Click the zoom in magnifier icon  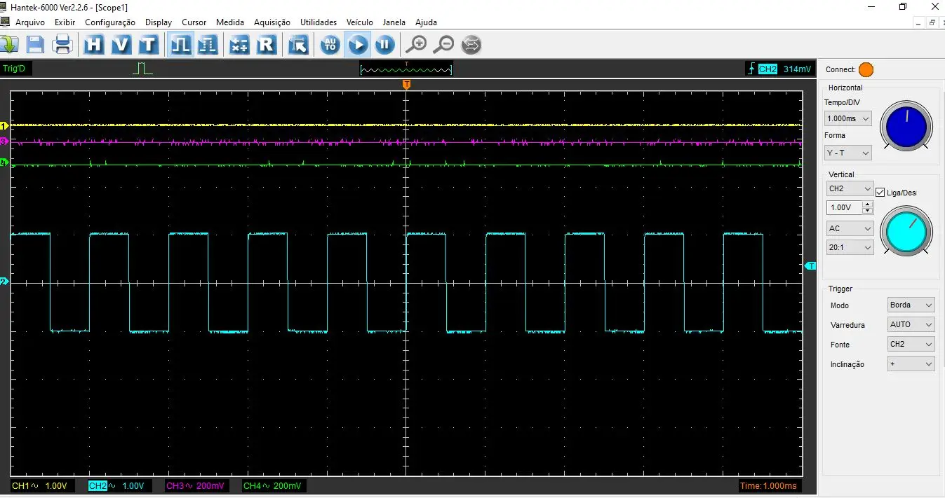coord(416,45)
